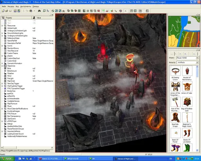Click the binoculars find icon in toolbar
Screen dimensions: 201x161
[39, 11]
